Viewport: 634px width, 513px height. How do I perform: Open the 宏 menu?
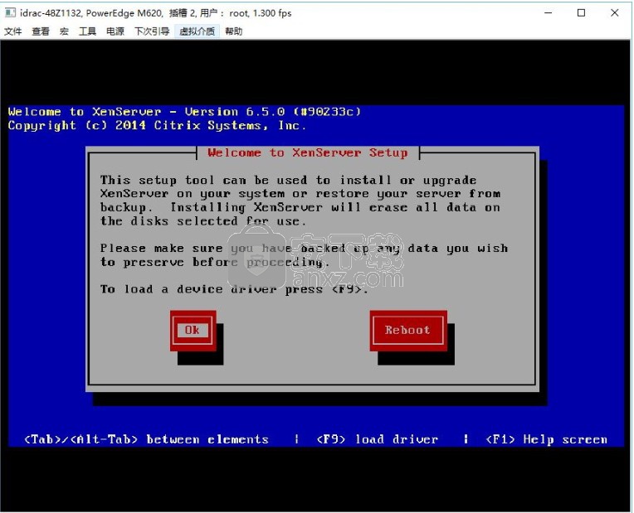[x=64, y=31]
